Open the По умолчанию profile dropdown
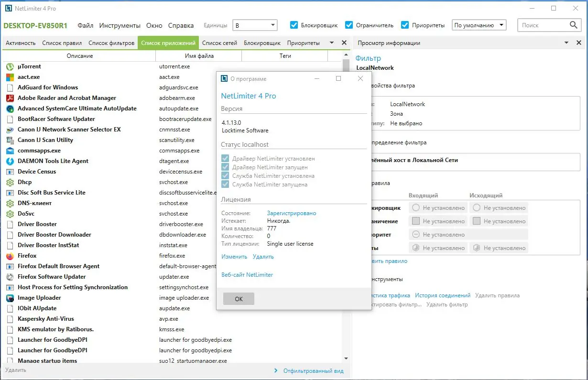Viewport: 588px width, 380px height. 479,25
